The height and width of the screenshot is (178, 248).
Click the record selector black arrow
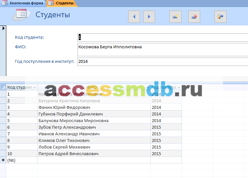click(x=3, y=28)
